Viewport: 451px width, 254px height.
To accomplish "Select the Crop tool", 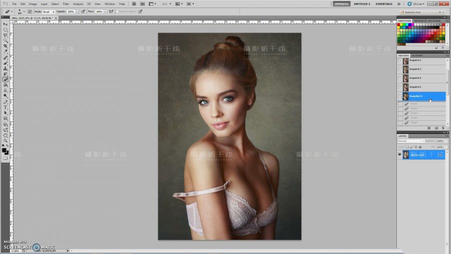I will (x=6, y=46).
